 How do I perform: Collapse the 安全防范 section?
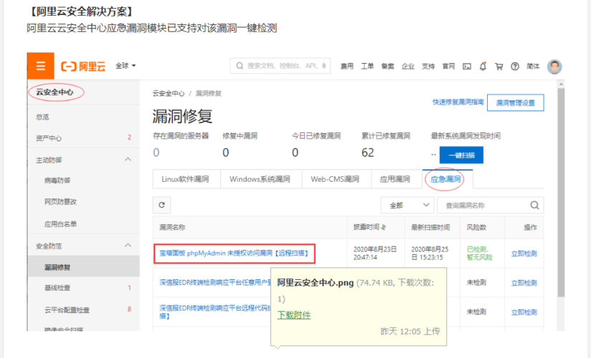pyautogui.click(x=128, y=246)
